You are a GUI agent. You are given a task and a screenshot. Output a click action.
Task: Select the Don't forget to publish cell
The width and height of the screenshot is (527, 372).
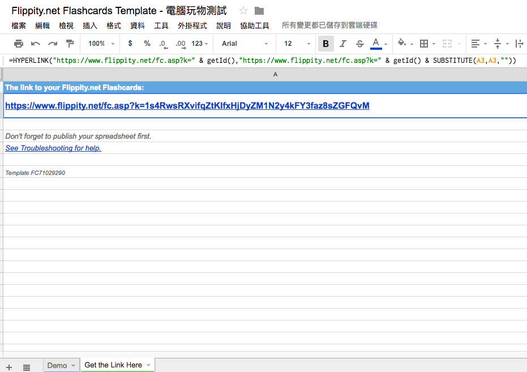pos(265,136)
